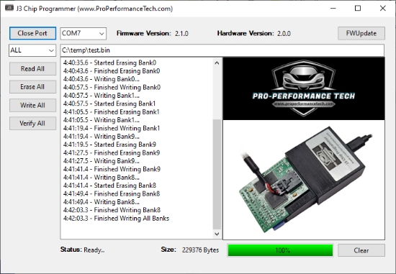Click the Write All button
This screenshot has height=274, width=396.
point(32,105)
